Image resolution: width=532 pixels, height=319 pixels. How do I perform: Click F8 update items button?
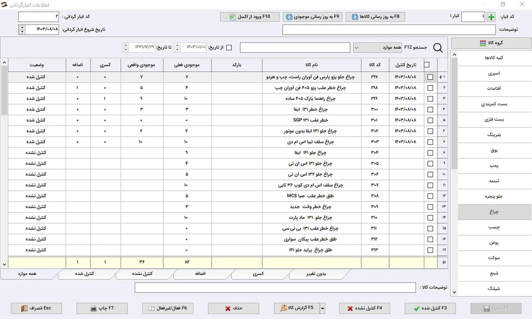pos(375,17)
